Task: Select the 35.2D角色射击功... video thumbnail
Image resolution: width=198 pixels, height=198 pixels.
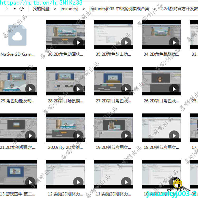Action: 113,35
